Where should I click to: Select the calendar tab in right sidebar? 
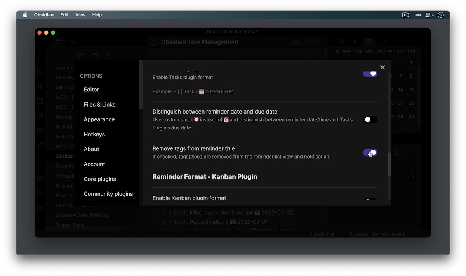(x=369, y=41)
